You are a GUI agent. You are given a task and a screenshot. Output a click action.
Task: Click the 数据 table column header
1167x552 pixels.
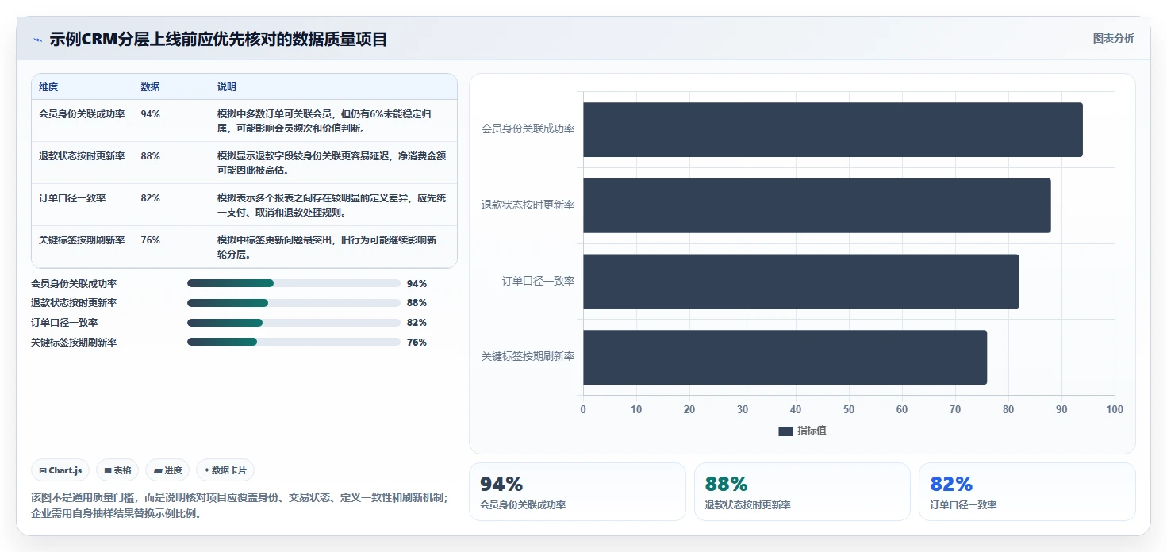pyautogui.click(x=151, y=87)
